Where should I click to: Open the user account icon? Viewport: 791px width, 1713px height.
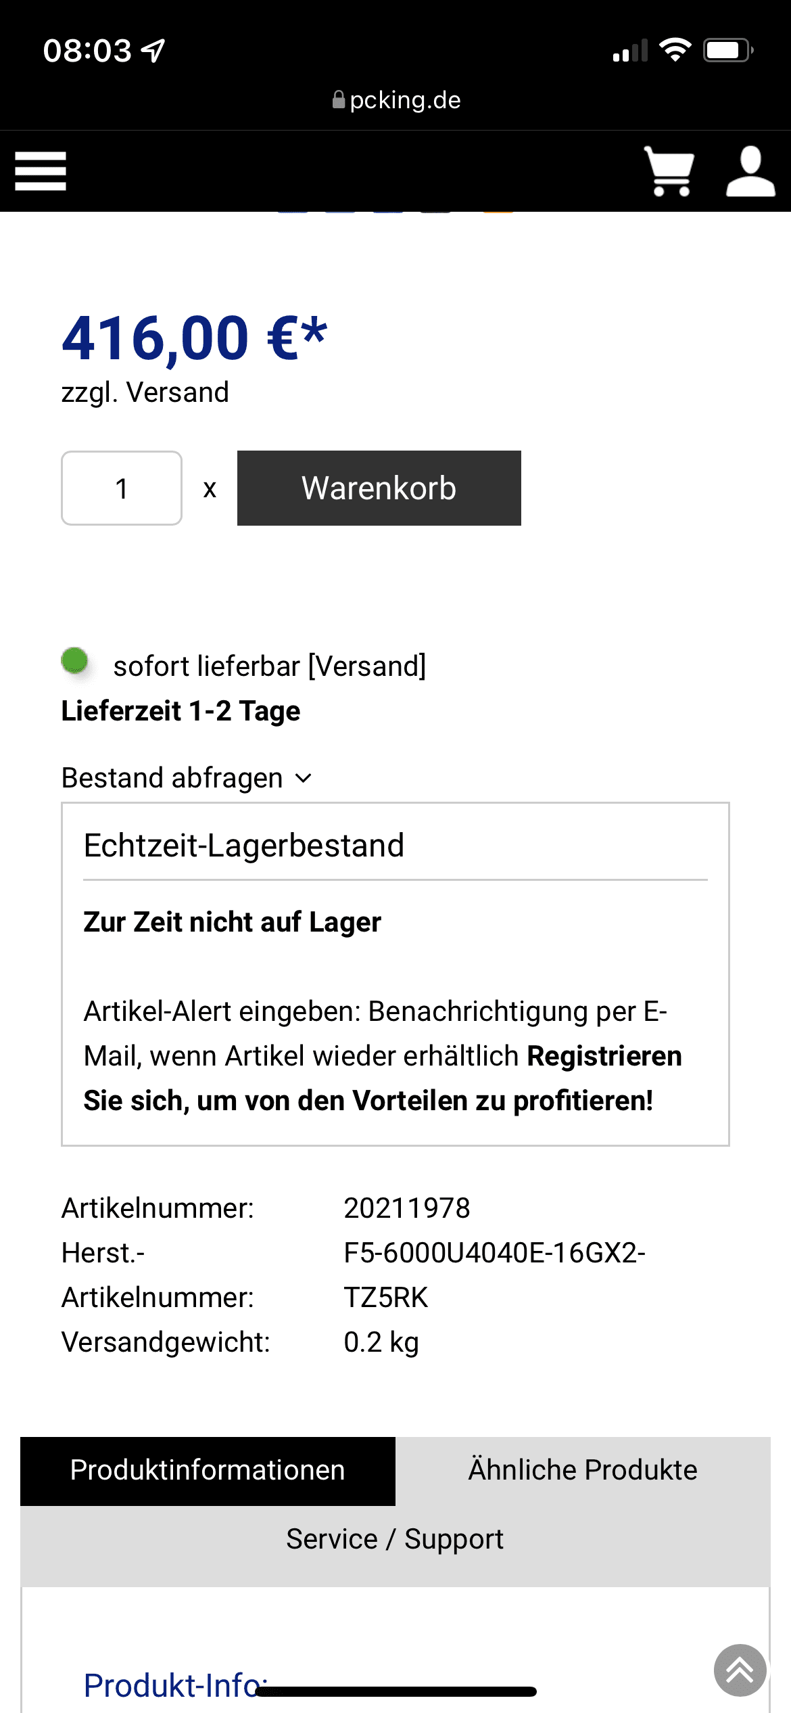[x=750, y=170]
